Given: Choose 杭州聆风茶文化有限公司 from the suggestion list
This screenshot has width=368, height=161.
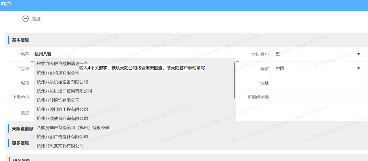Looking at the screenshot, I should pyautogui.click(x=60, y=146).
